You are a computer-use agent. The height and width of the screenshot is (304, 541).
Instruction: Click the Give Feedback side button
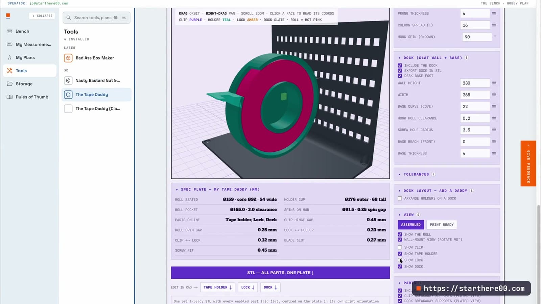pyautogui.click(x=528, y=163)
